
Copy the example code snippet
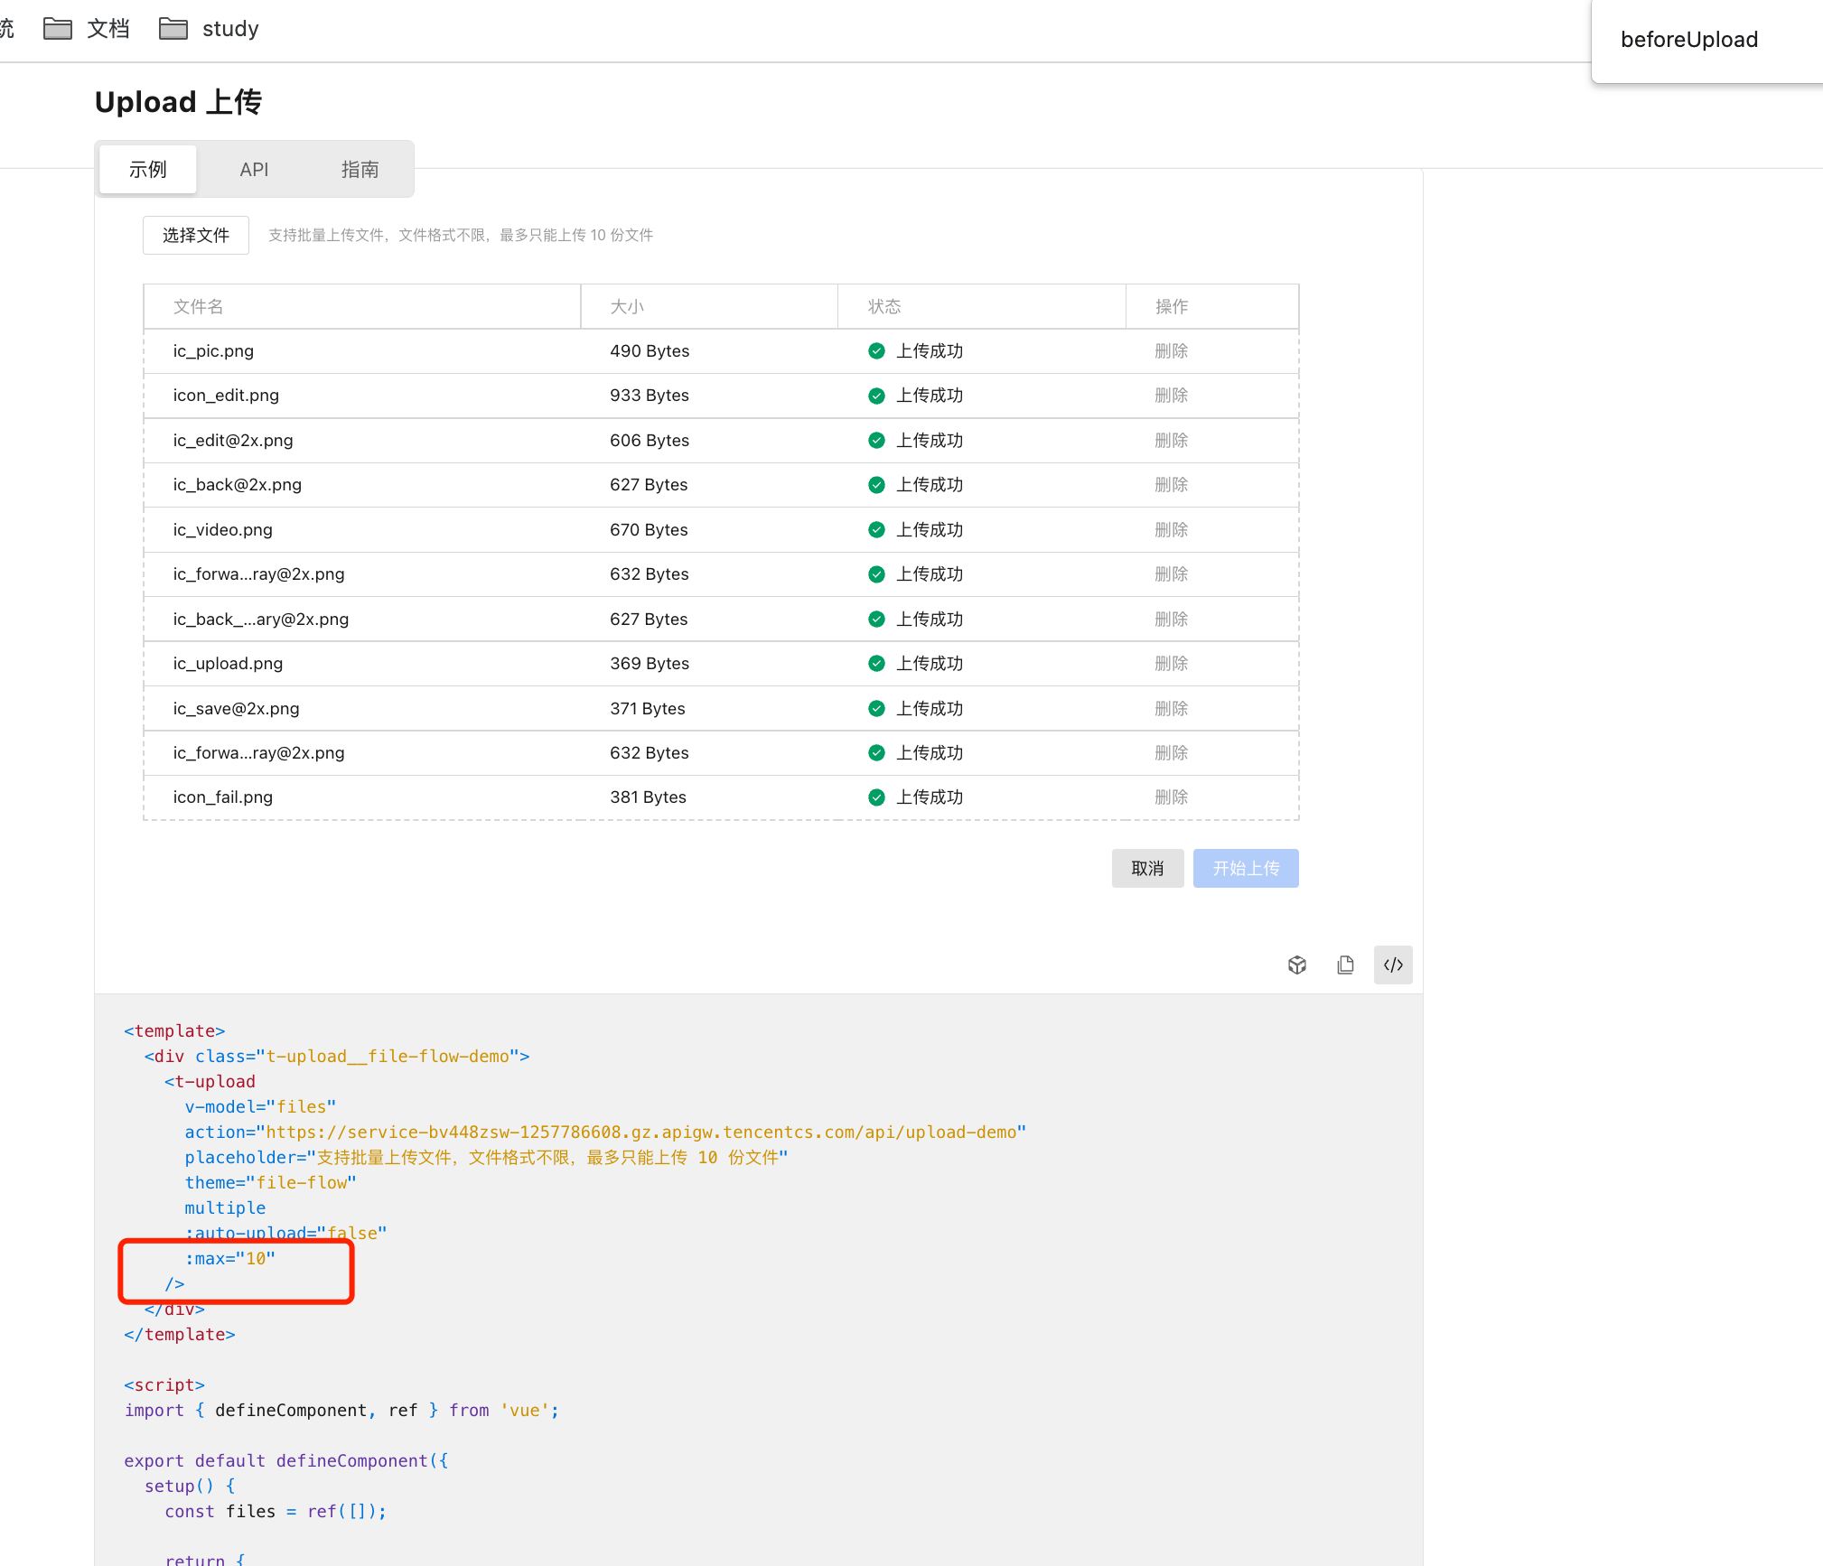1345,965
